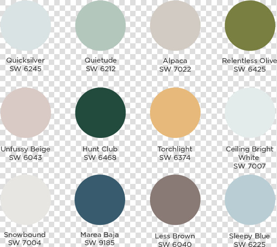This screenshot has height=247, width=277.
Task: Click the 'Marea Baja' name label
Action: (99, 235)
